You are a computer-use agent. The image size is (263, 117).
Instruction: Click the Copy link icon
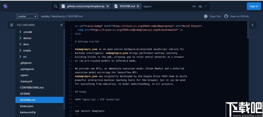click(206, 16)
